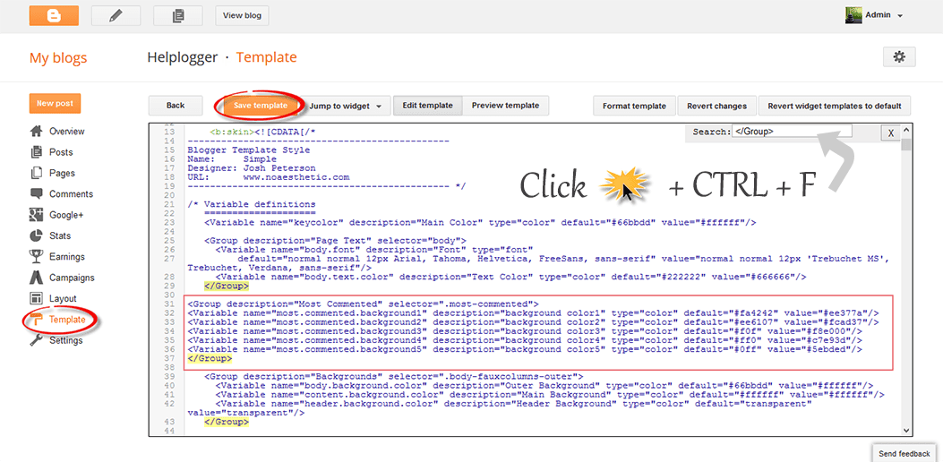Close the search box with X
Screen dimensions: 943x462
click(x=891, y=133)
